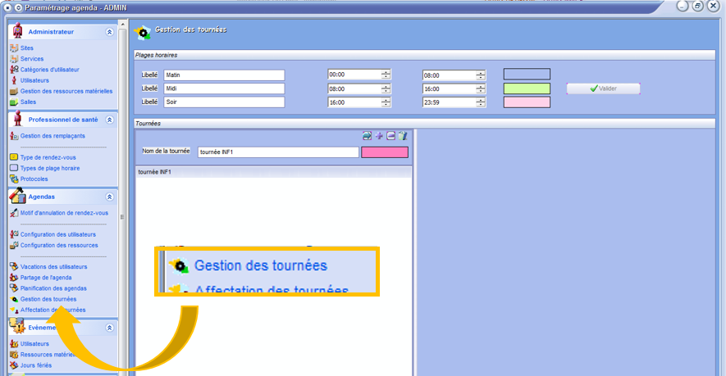The image size is (726, 376).
Task: Collapse the Agendas section
Action: coord(109,197)
